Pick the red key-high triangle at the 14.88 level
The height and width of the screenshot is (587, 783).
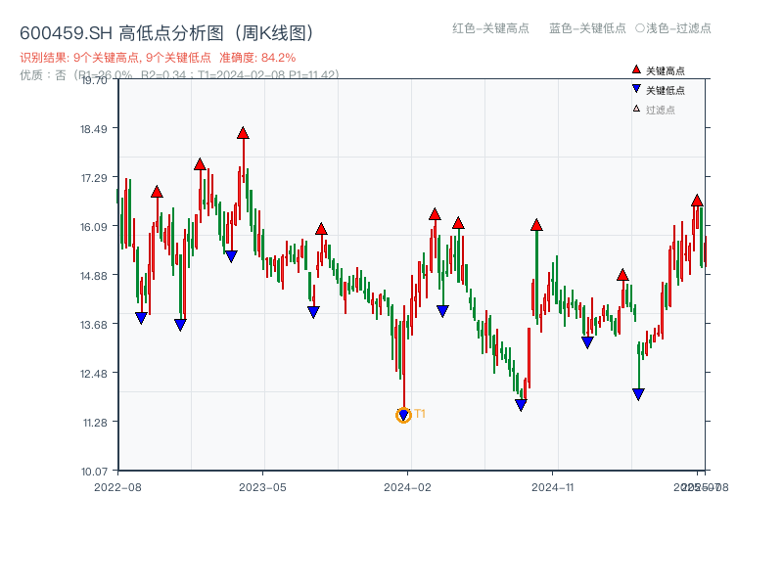(622, 275)
